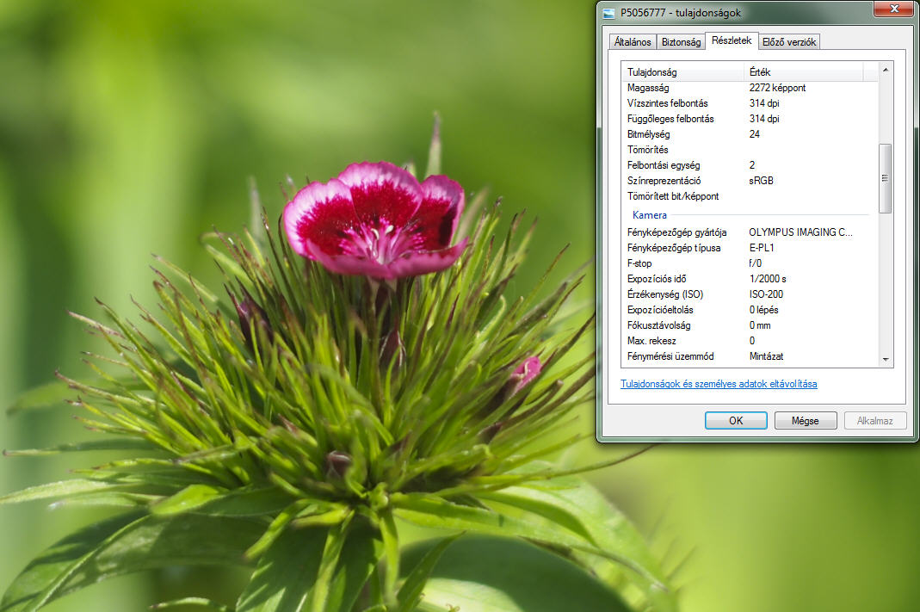920x612 pixels.
Task: Select the Érzékenység (ISO) row
Action: [x=750, y=294]
